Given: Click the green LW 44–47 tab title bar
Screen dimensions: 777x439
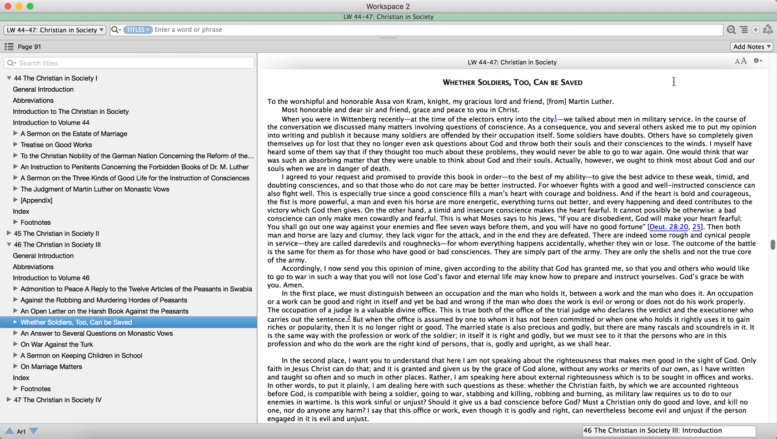Looking at the screenshot, I should coord(388,17).
